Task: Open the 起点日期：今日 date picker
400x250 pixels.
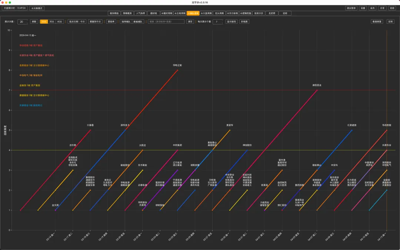Action: point(77,22)
